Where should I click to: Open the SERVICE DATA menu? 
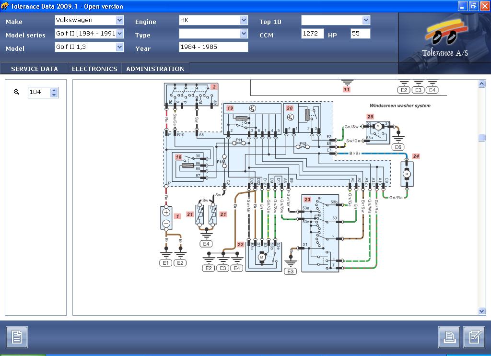pos(35,69)
